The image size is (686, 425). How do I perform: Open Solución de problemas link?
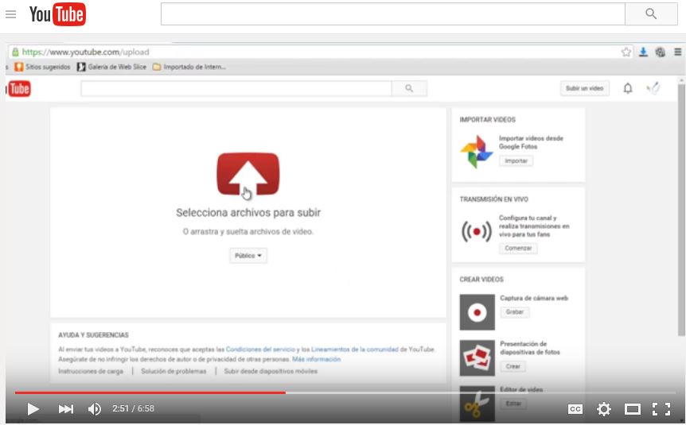[x=173, y=371]
